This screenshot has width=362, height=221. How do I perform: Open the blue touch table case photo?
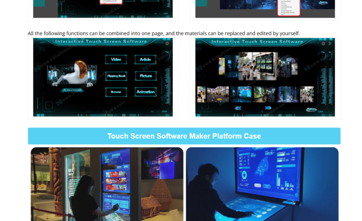click(262, 184)
